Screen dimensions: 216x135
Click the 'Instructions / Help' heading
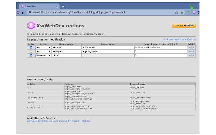pyautogui.click(x=40, y=80)
